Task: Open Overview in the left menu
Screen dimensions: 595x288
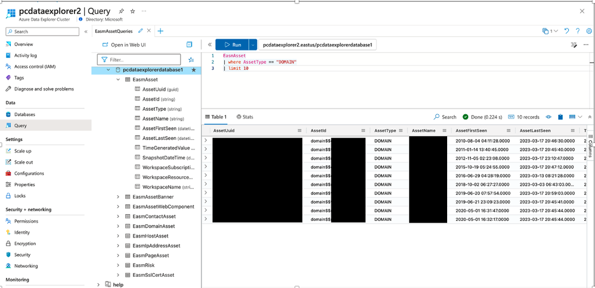Action: pos(23,45)
